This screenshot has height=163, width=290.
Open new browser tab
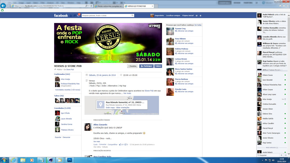click(156, 6)
